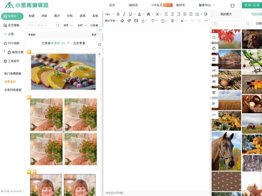Open the 我的图片 tab
The image size is (262, 196).
(x=226, y=14)
